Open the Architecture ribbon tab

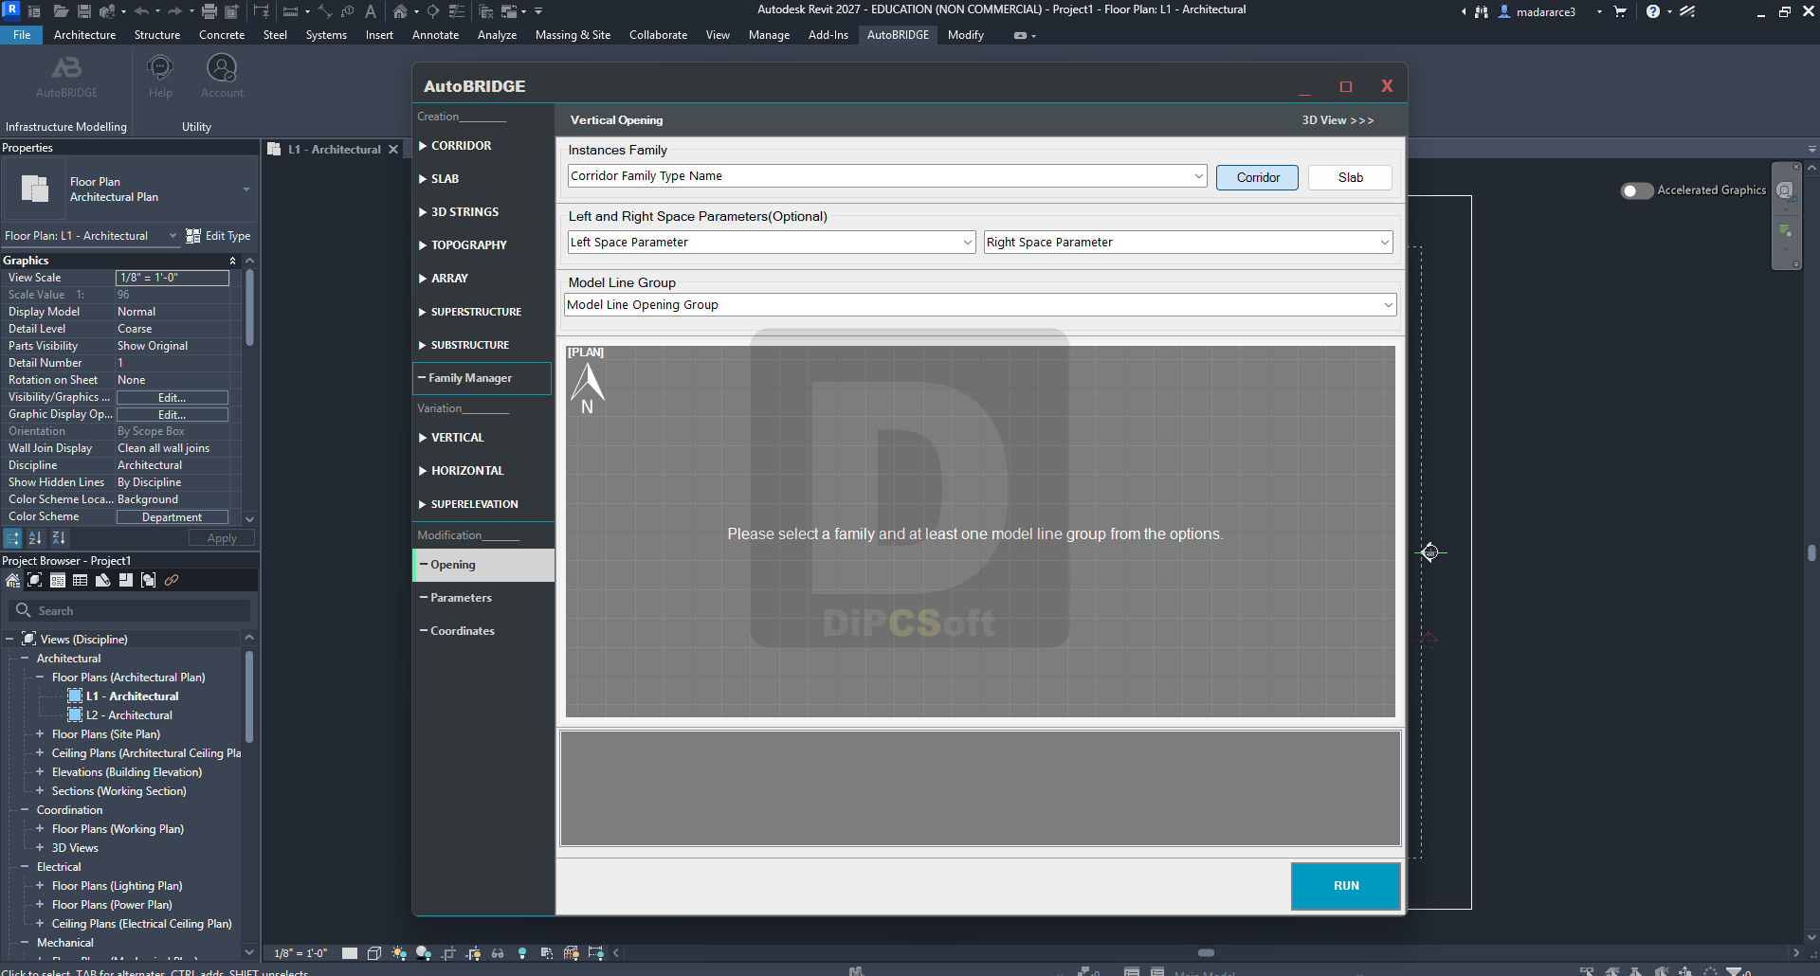[84, 35]
